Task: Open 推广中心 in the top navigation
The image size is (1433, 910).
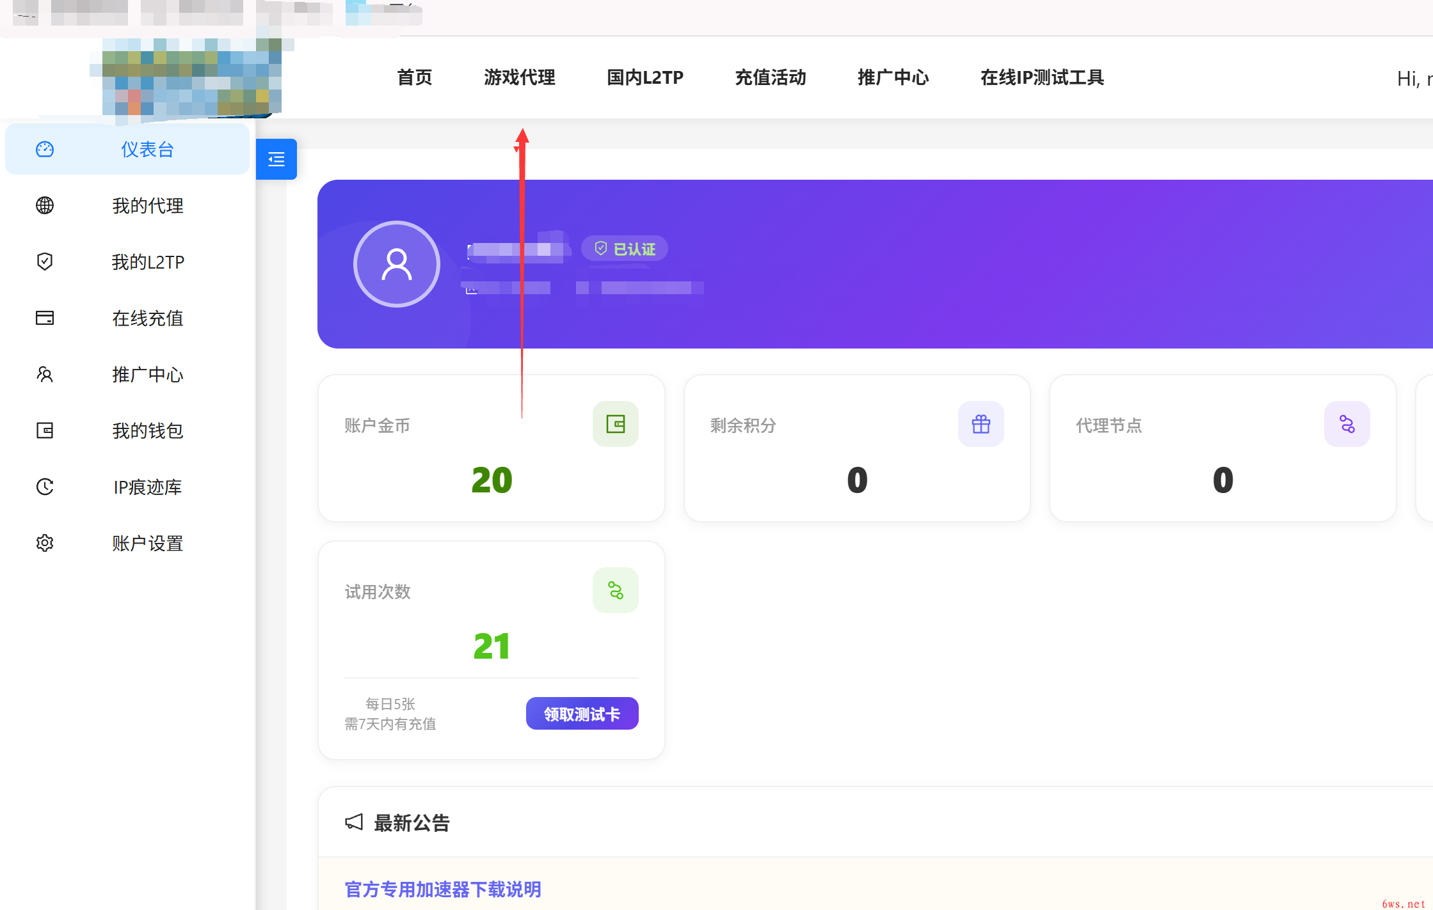Action: pos(893,77)
